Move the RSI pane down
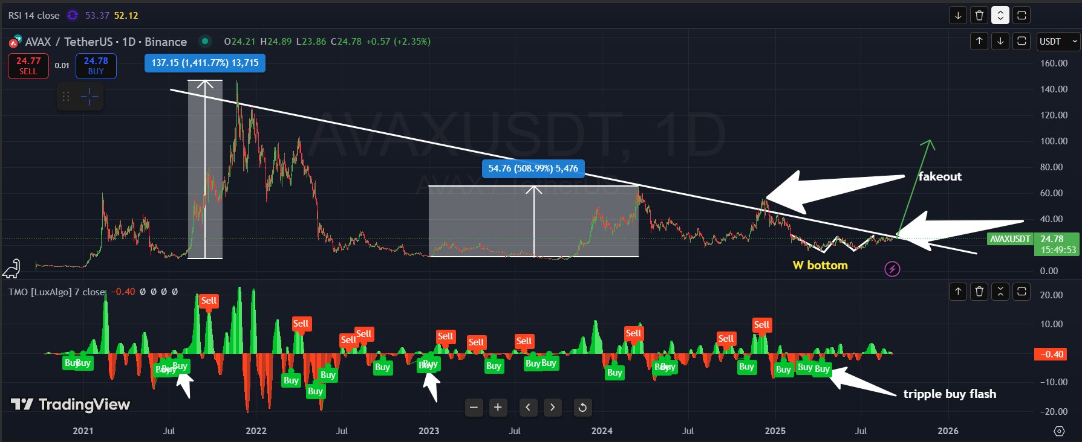1082x442 pixels. click(x=958, y=15)
